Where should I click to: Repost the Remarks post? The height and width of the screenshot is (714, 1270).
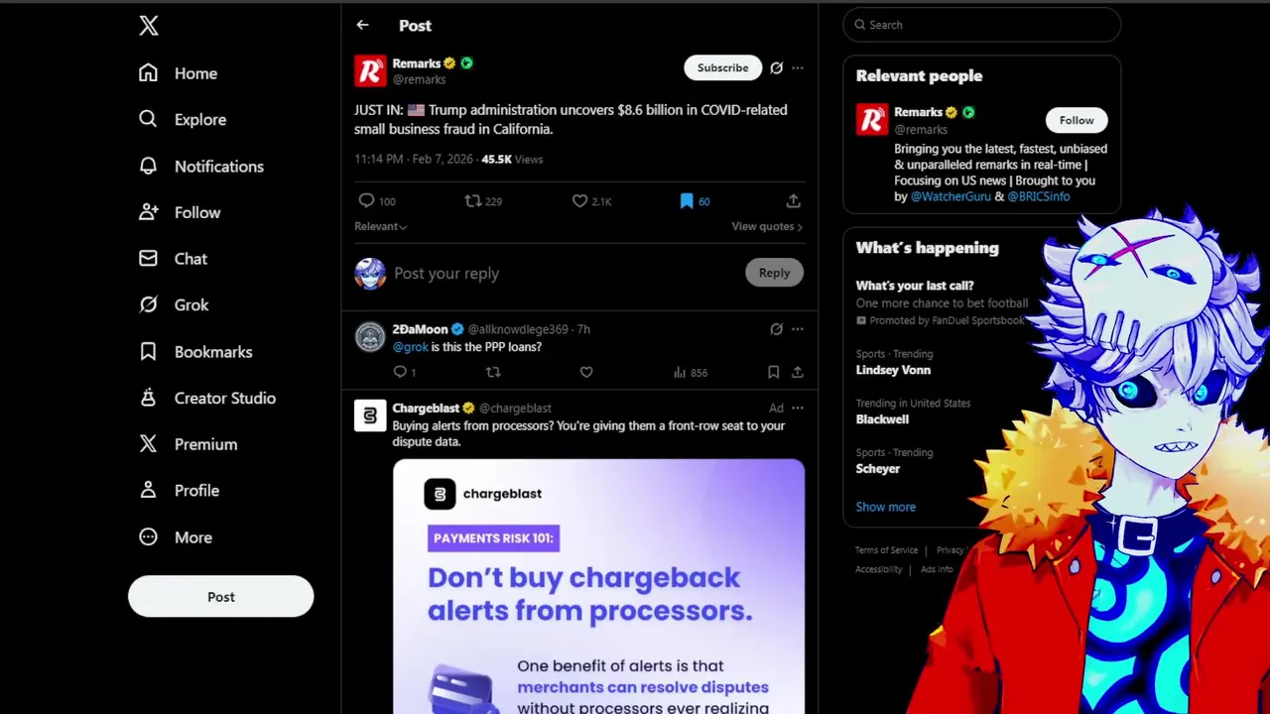(483, 201)
